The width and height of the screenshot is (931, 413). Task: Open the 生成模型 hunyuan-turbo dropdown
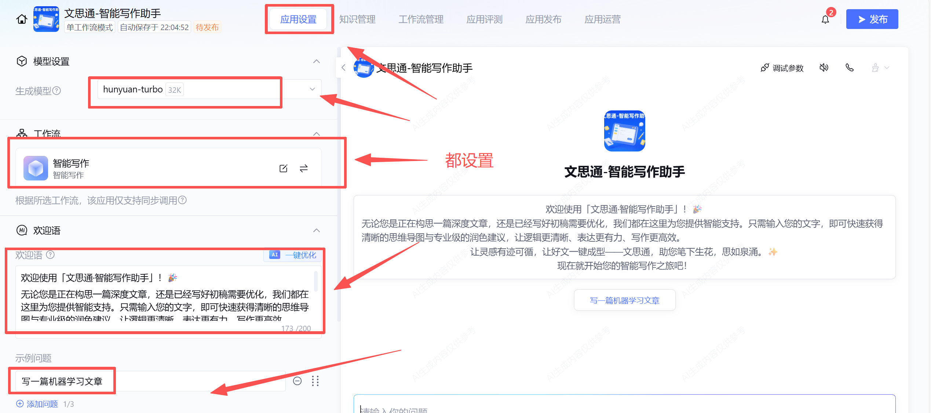[x=209, y=89]
